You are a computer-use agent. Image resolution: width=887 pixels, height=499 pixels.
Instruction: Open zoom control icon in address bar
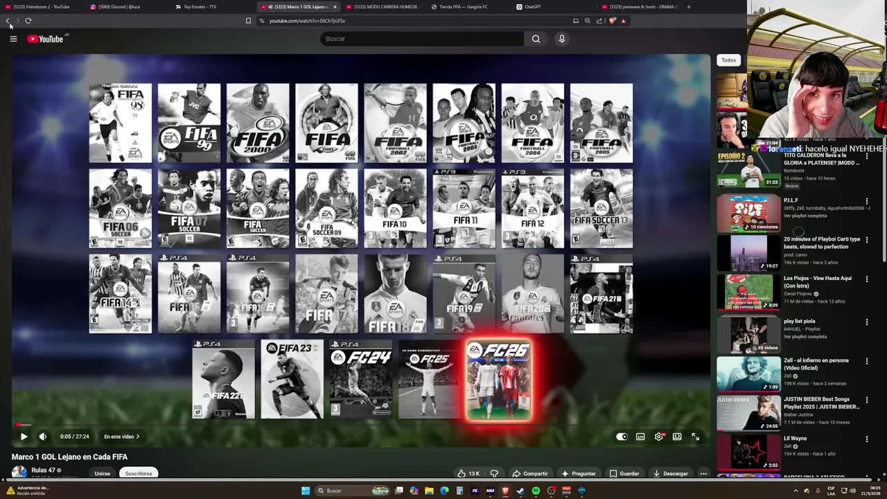coord(588,21)
